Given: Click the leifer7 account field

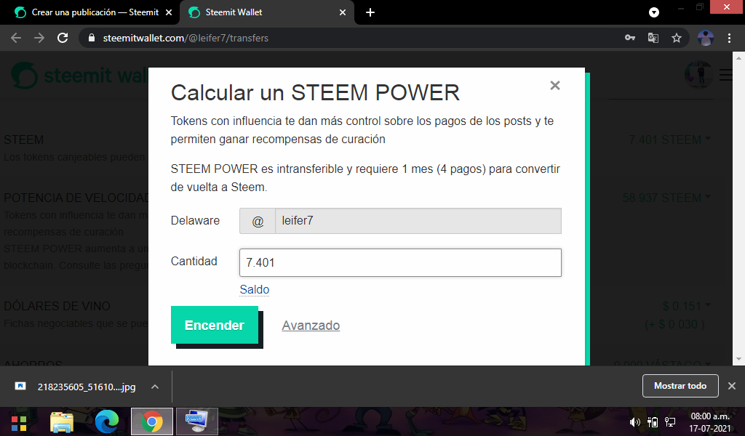Looking at the screenshot, I should pos(418,221).
